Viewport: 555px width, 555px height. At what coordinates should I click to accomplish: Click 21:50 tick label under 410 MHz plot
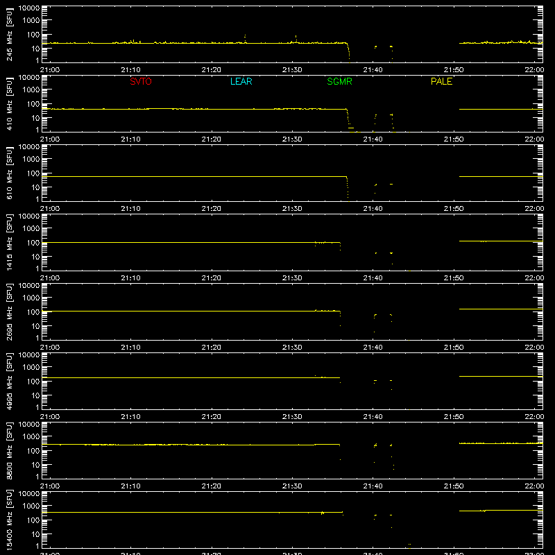click(454, 139)
